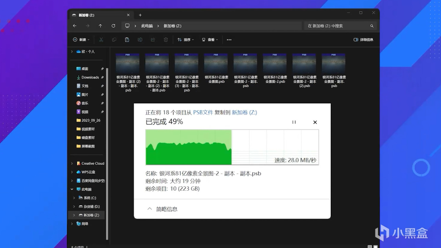The height and width of the screenshot is (248, 441).
Task: Click the monitor icon in the address bar
Action: pyautogui.click(x=127, y=26)
